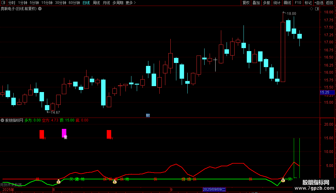The height and width of the screenshot is (193, 336).
Task: Click the 18.00 high price label
Action: 291,13
